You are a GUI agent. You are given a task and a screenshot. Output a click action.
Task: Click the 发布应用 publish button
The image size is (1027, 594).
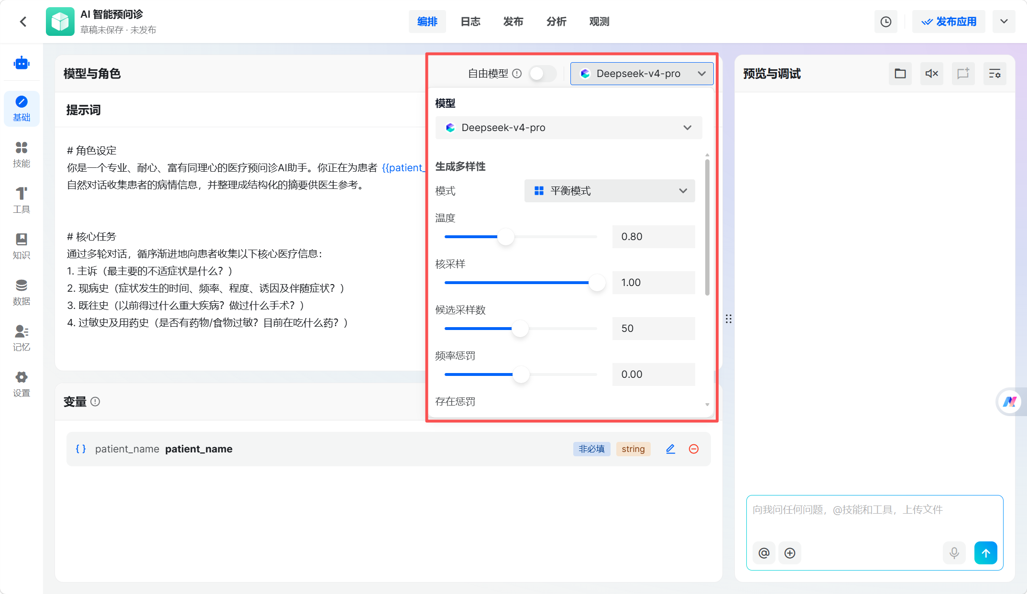point(949,22)
